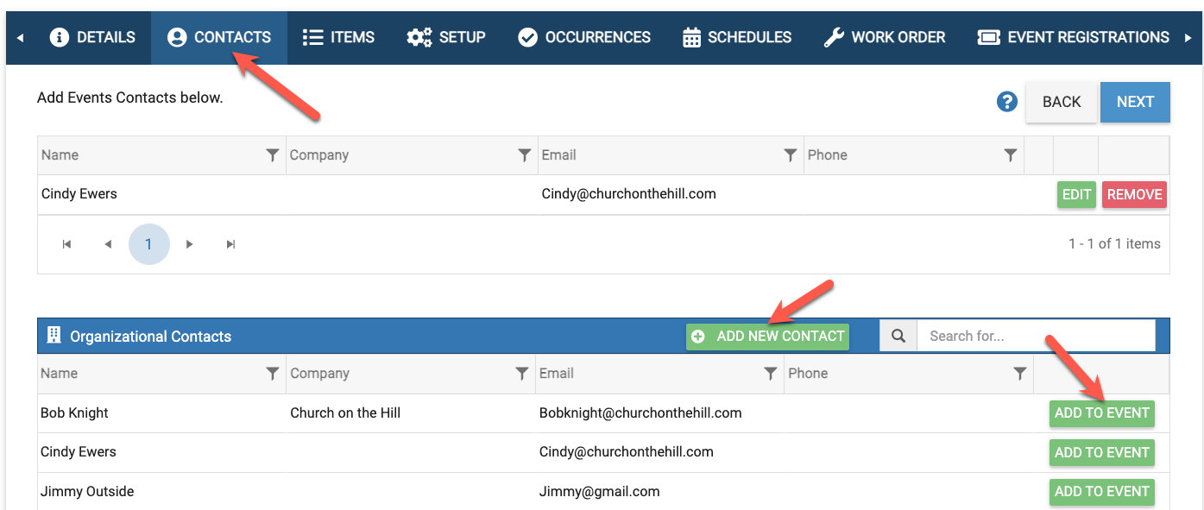Select page 1 in the pager
1204x510 pixels.
pos(148,244)
